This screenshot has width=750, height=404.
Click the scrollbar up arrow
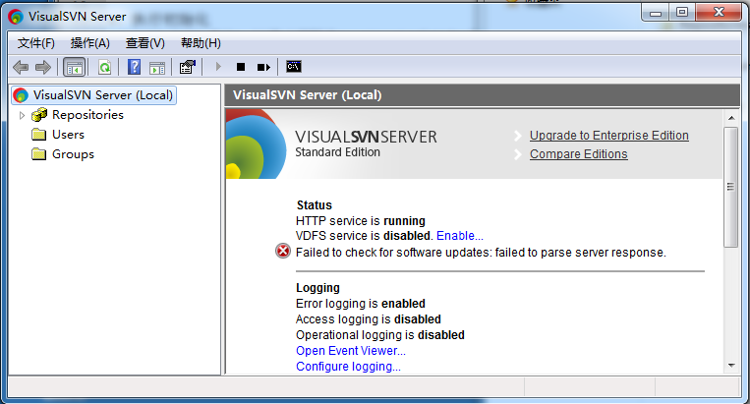coord(731,118)
